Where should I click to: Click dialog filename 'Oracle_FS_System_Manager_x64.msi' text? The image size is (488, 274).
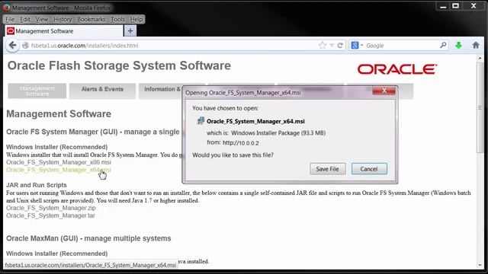(255, 121)
